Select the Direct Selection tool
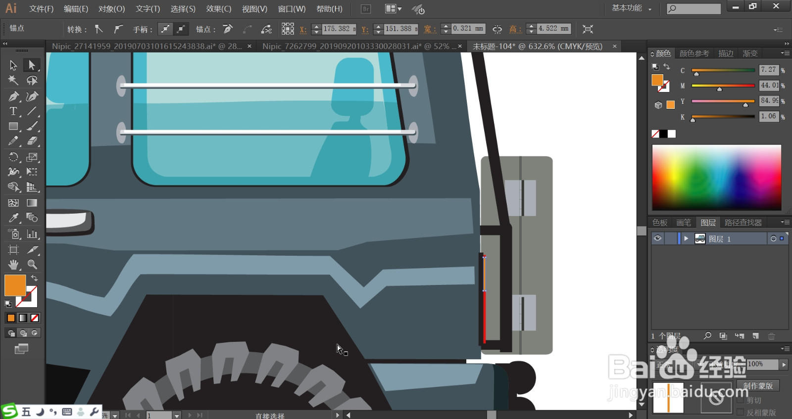Image resolution: width=792 pixels, height=419 pixels. 32,65
